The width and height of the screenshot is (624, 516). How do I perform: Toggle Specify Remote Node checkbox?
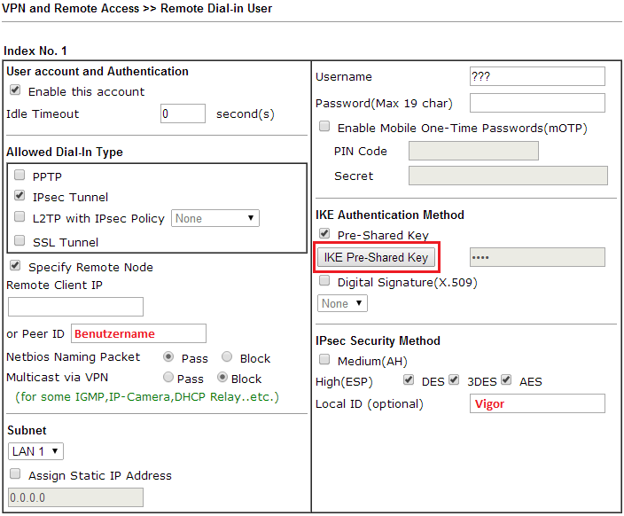point(15,265)
